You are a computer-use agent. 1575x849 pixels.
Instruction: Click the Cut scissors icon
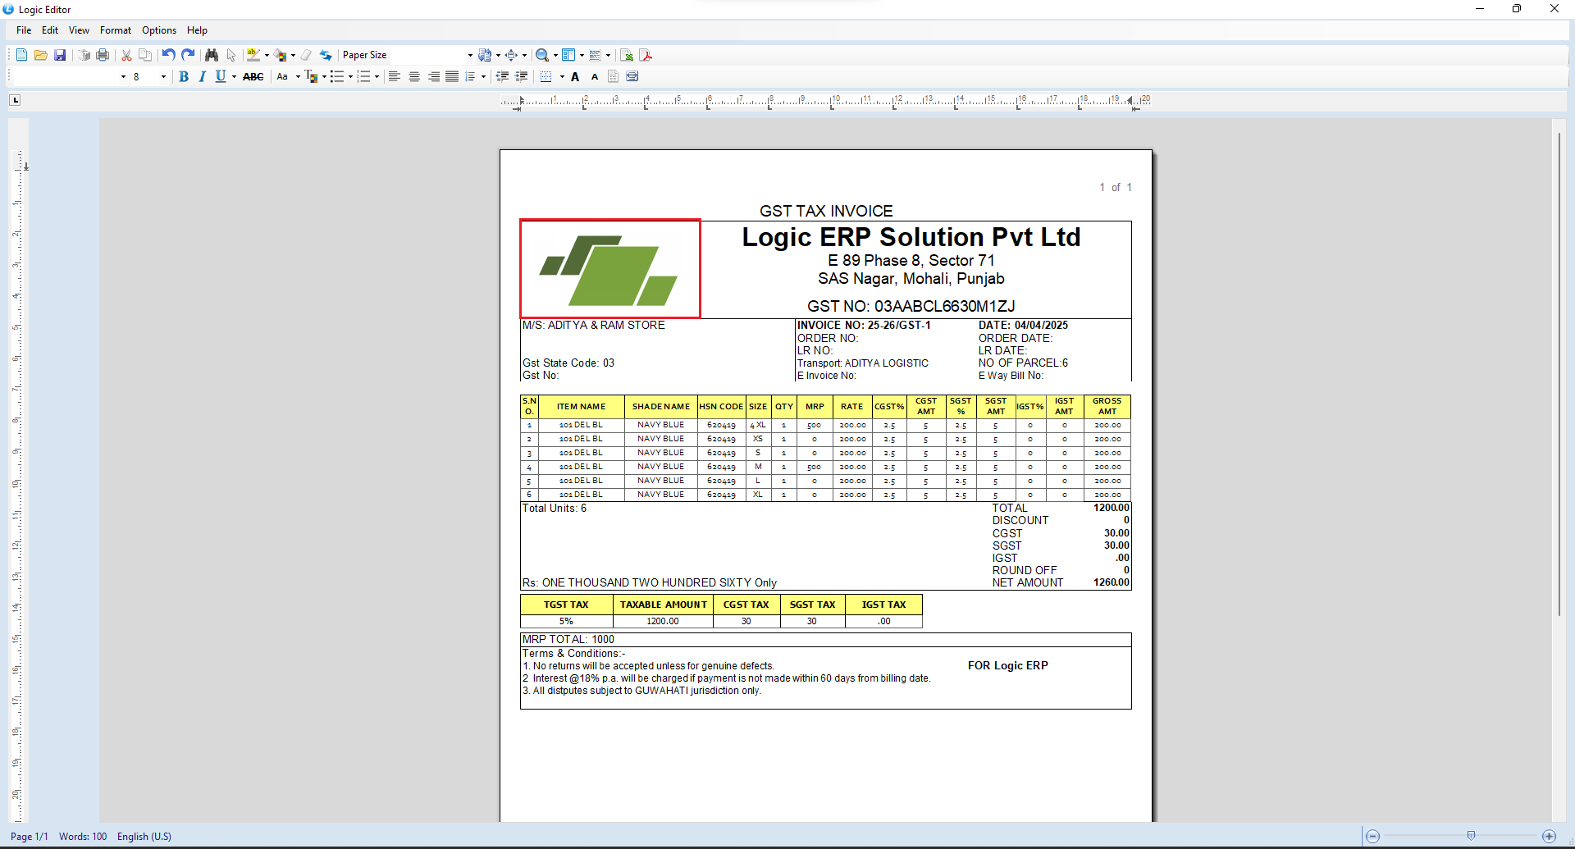(126, 55)
